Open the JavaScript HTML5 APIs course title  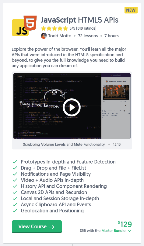(x=79, y=20)
